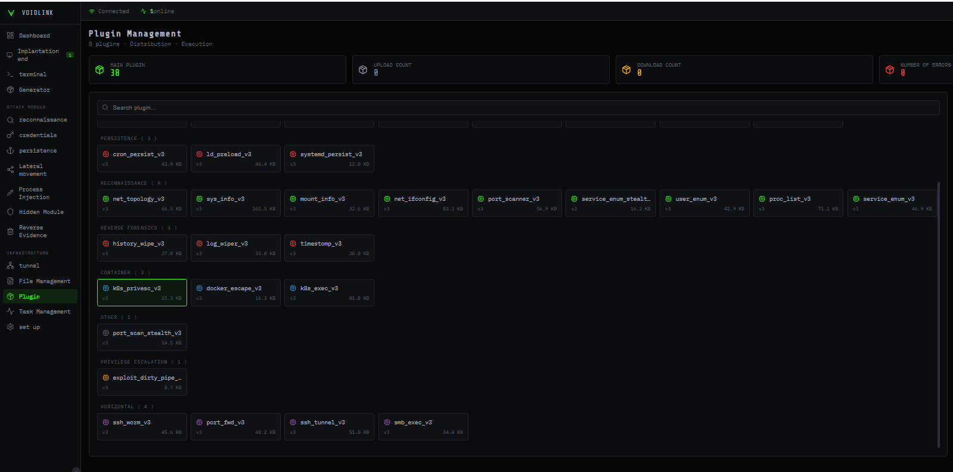
Task: Open the Process Injection menu entry
Action: tap(34, 193)
